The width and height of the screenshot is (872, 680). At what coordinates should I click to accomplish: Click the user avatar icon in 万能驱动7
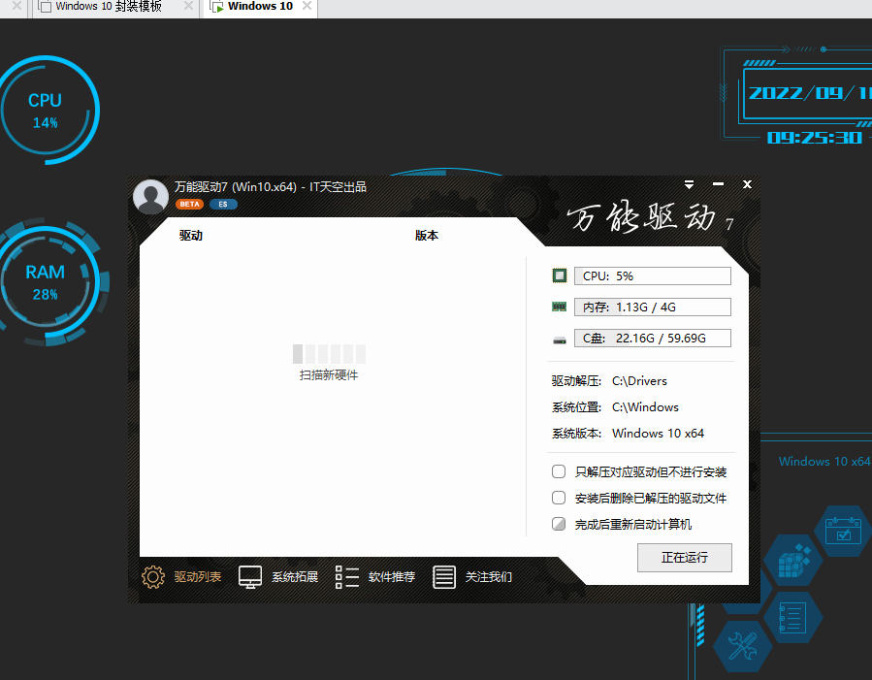coord(150,197)
